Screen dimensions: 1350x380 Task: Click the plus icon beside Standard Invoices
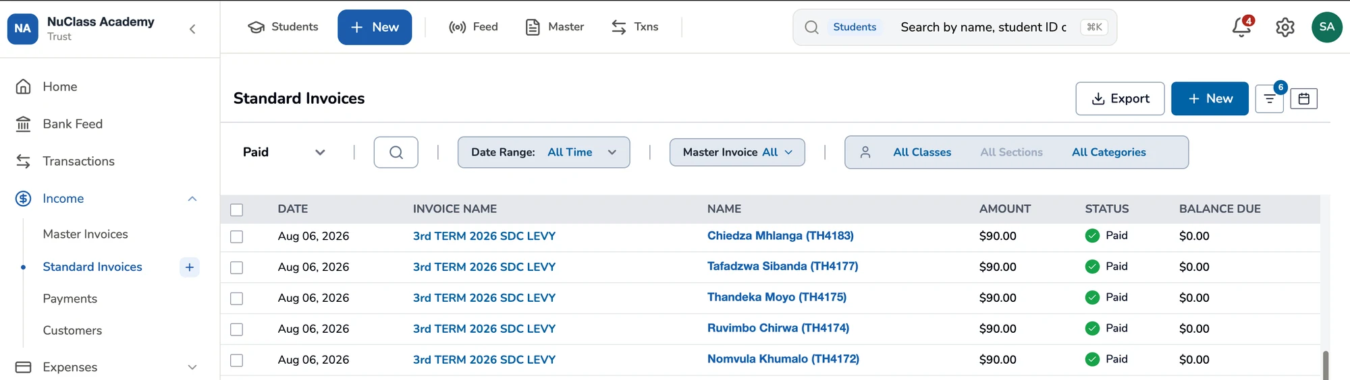pos(190,267)
